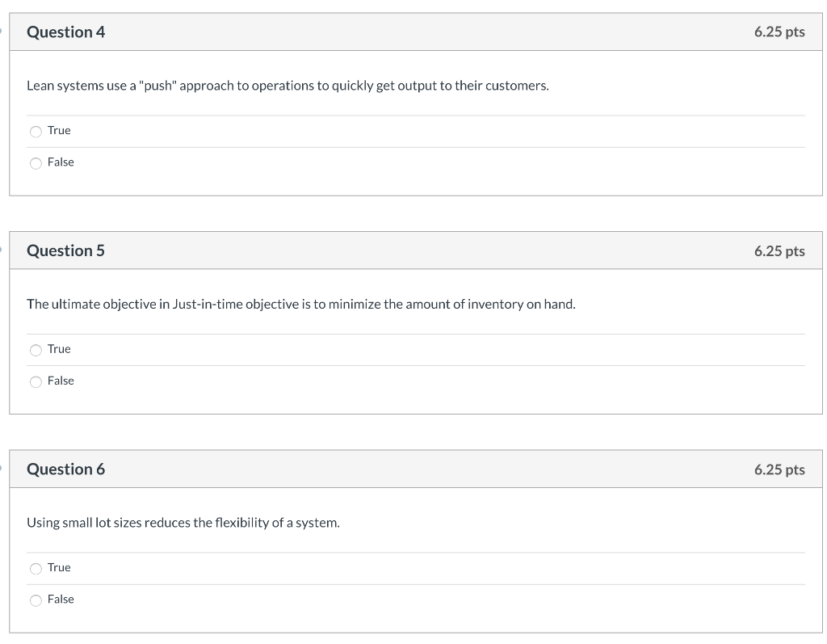The height and width of the screenshot is (644, 827).
Task: Select True for Question 6
Action: click(x=36, y=568)
